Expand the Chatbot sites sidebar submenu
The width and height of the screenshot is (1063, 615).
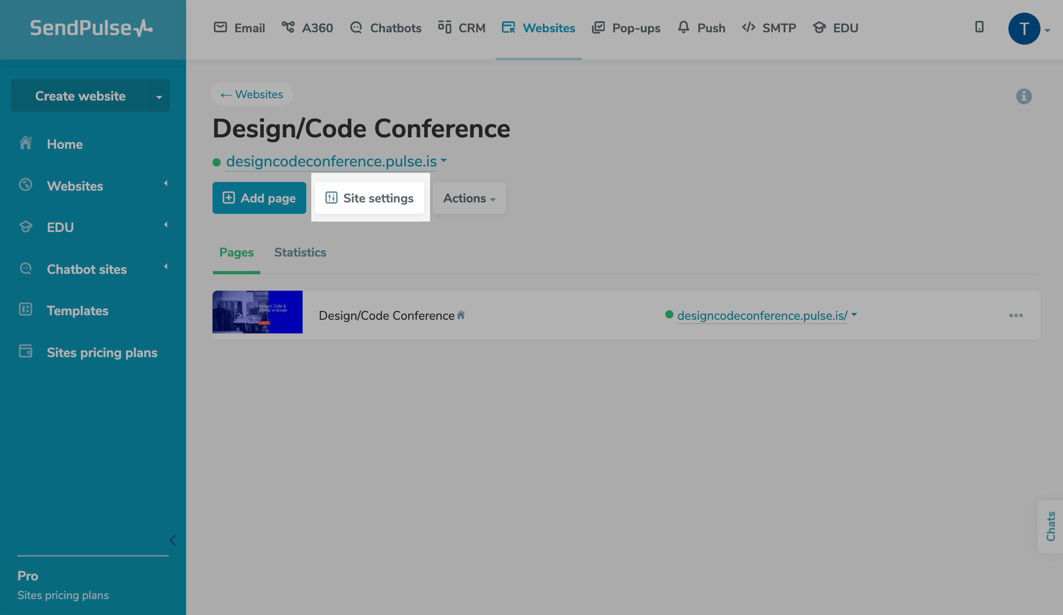click(x=166, y=267)
